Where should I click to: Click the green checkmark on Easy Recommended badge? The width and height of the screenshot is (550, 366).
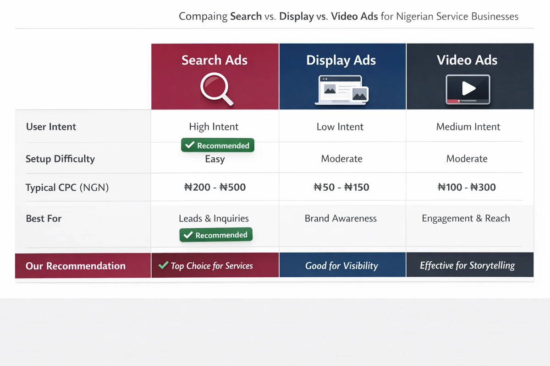point(189,145)
